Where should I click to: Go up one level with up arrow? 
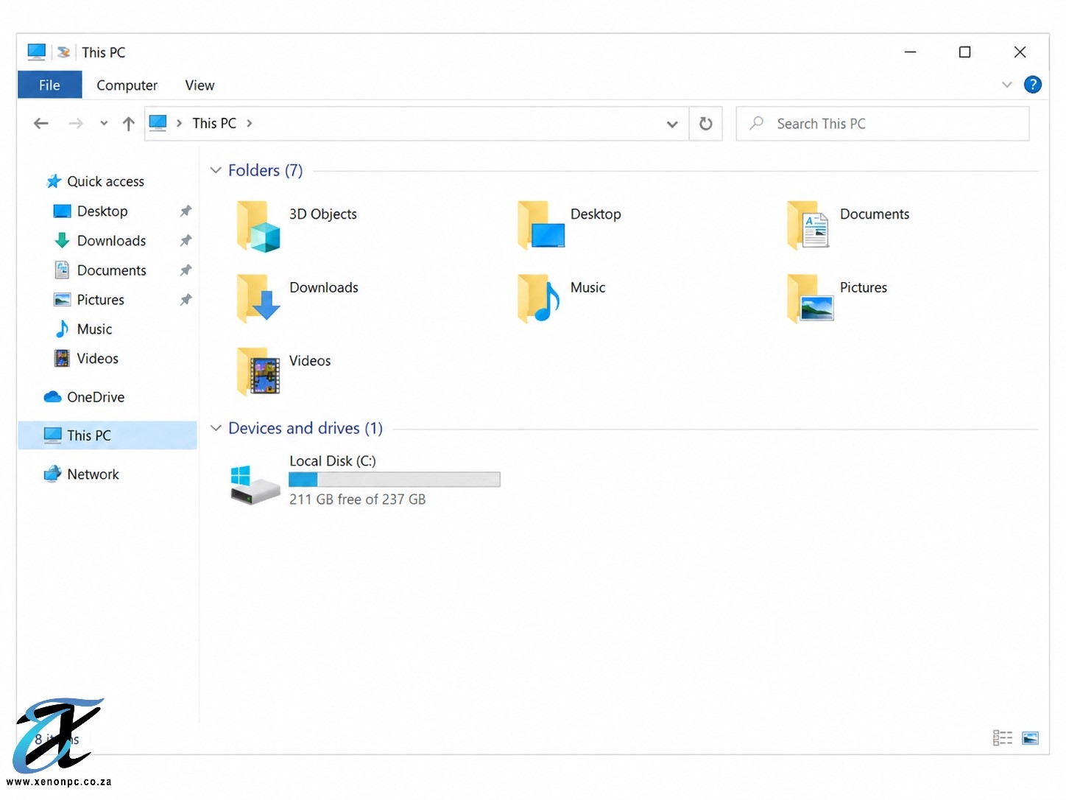coord(129,124)
